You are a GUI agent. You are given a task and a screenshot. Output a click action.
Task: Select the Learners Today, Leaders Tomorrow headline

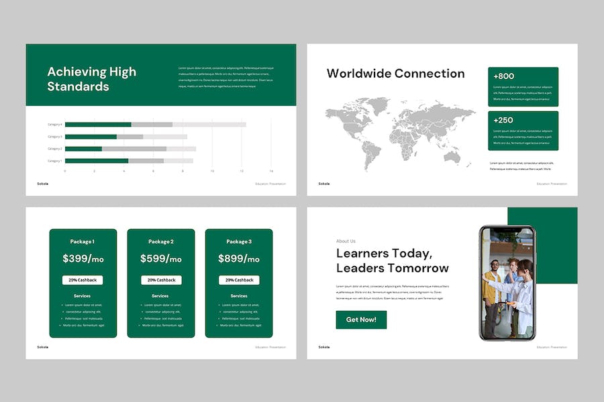pyautogui.click(x=392, y=261)
